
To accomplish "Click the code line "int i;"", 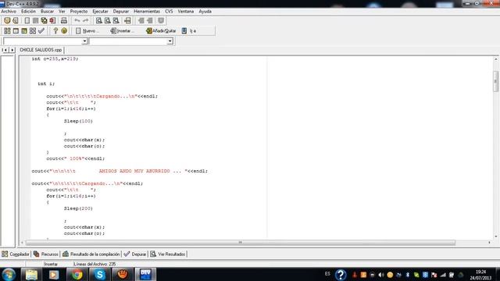I will [46, 84].
